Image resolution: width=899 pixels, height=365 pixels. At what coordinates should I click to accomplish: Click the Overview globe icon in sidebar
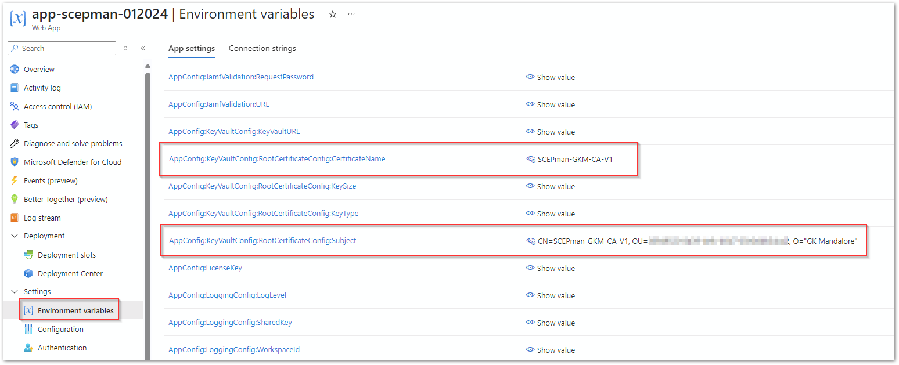point(15,70)
